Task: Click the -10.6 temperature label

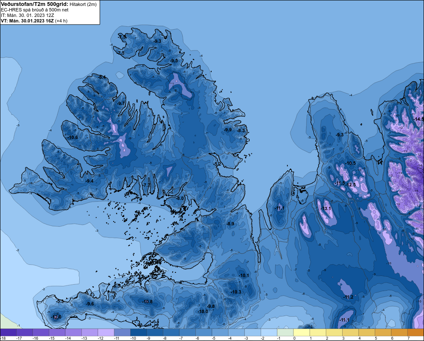Action: (x=73, y=137)
